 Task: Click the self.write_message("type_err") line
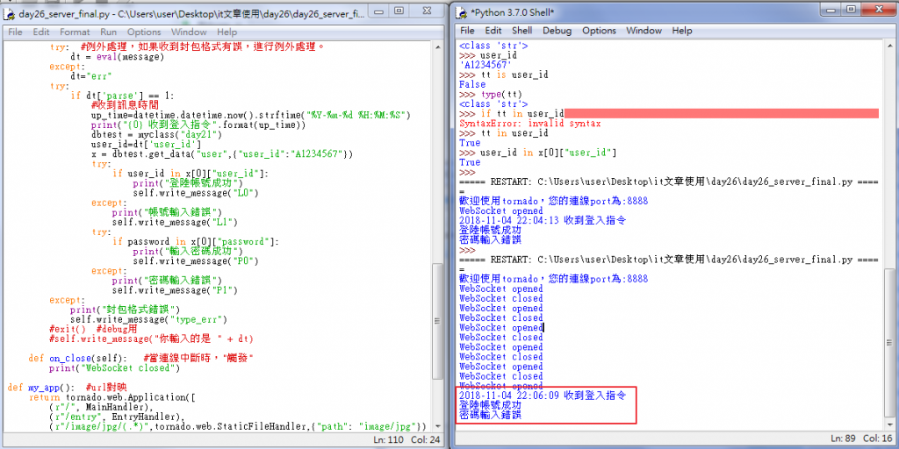click(x=149, y=319)
